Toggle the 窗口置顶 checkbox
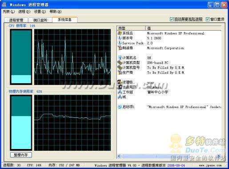 click(208, 19)
